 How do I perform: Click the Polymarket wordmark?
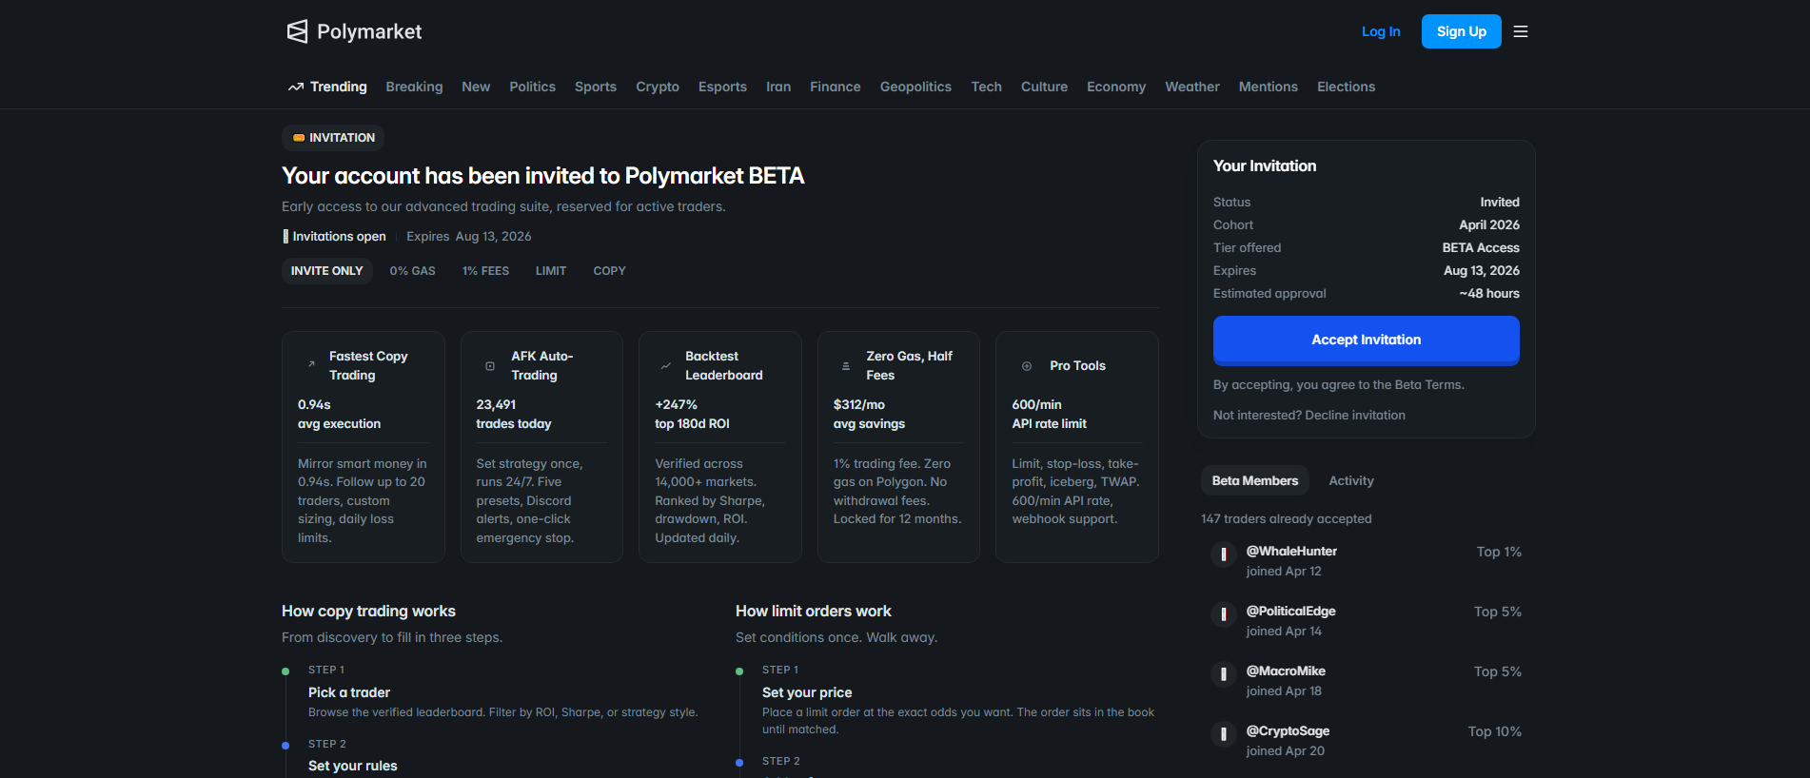pyautogui.click(x=369, y=31)
